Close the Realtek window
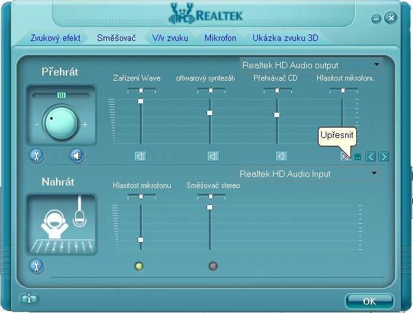This screenshot has width=413, height=313. (391, 18)
